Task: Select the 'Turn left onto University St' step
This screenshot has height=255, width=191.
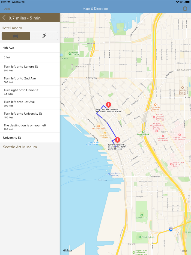Action: tap(30, 115)
